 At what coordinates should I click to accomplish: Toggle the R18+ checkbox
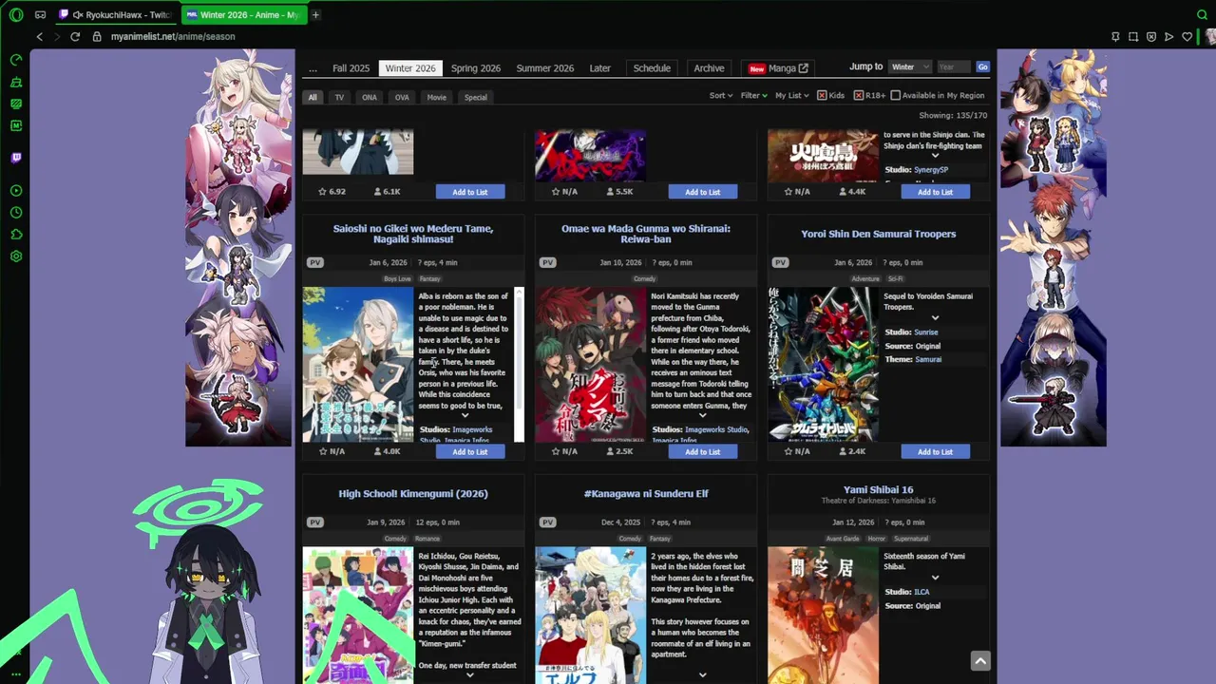click(859, 95)
